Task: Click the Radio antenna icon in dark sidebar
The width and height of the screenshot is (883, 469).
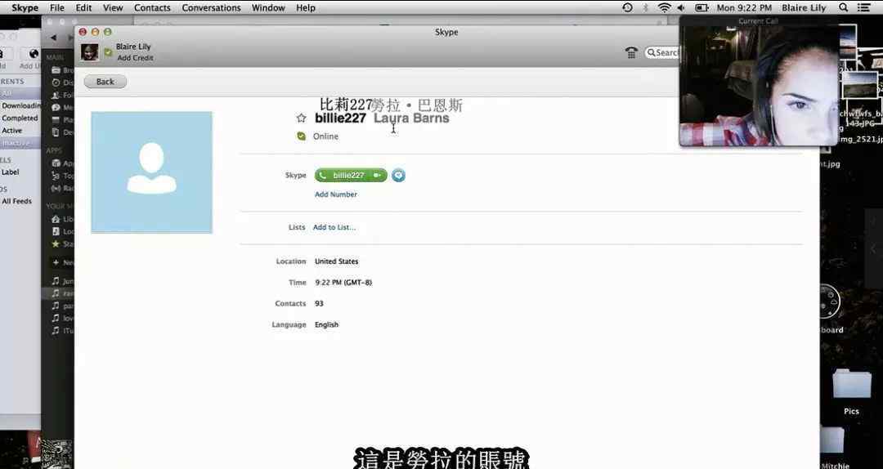Action: (x=56, y=188)
